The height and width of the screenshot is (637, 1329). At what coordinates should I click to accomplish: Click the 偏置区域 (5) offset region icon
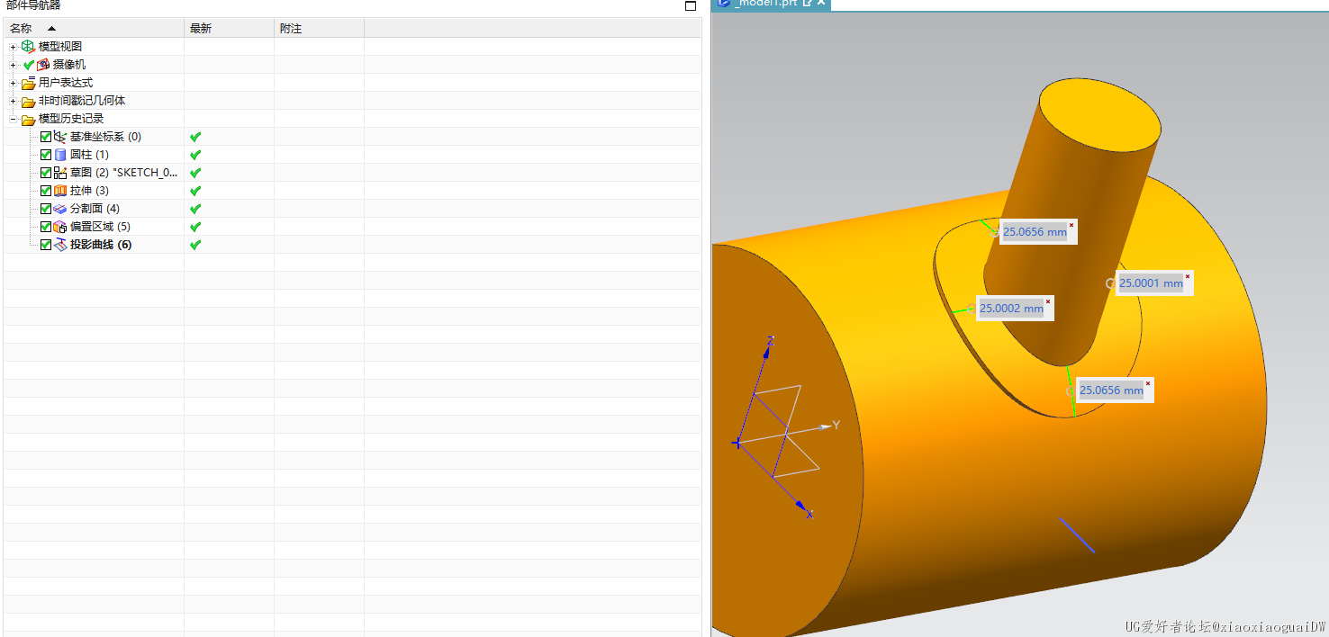pyautogui.click(x=60, y=227)
